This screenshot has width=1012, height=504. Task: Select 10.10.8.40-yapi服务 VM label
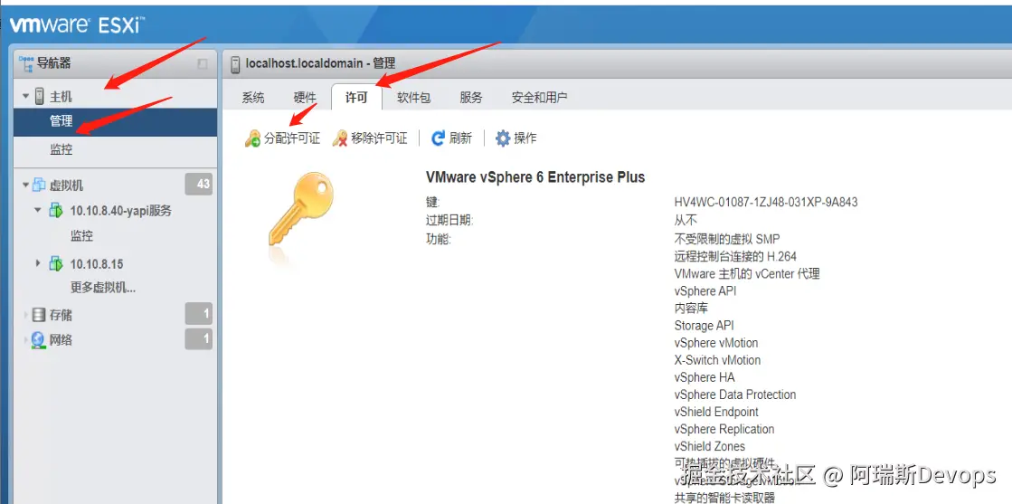(120, 211)
